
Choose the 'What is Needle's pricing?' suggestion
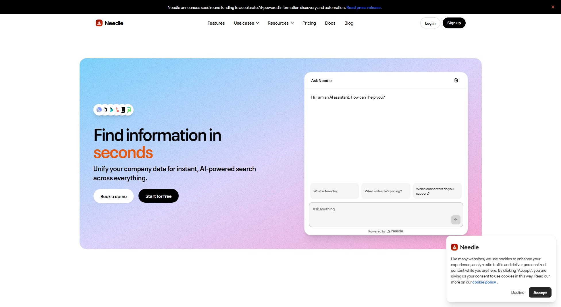coord(385,191)
